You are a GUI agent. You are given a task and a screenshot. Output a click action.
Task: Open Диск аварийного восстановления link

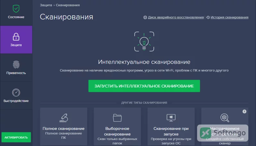click(176, 17)
